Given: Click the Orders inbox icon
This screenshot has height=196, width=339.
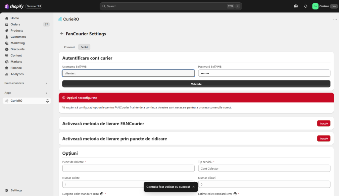Looking at the screenshot, I should (x=7, y=24).
